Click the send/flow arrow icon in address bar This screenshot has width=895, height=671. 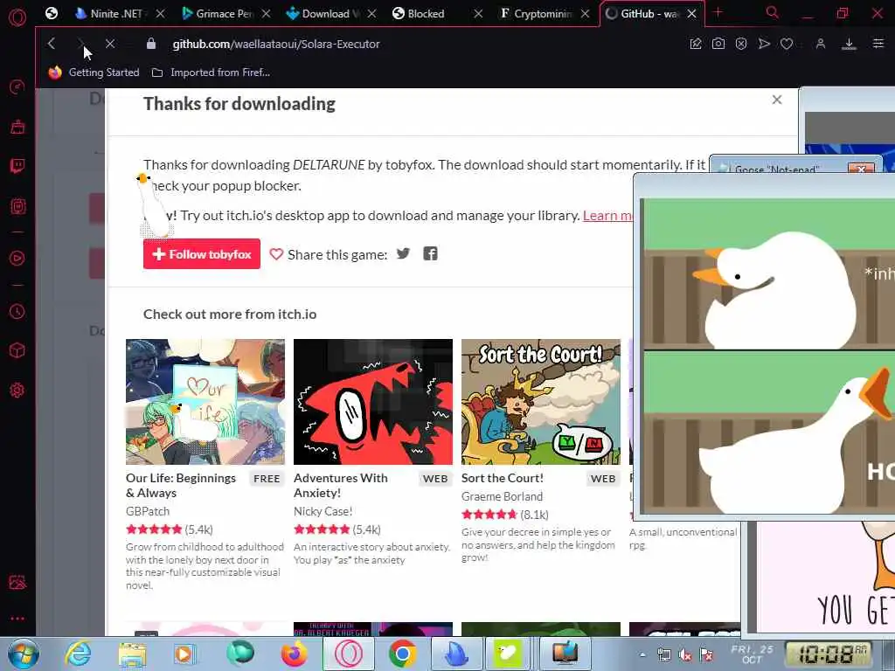[x=764, y=44]
